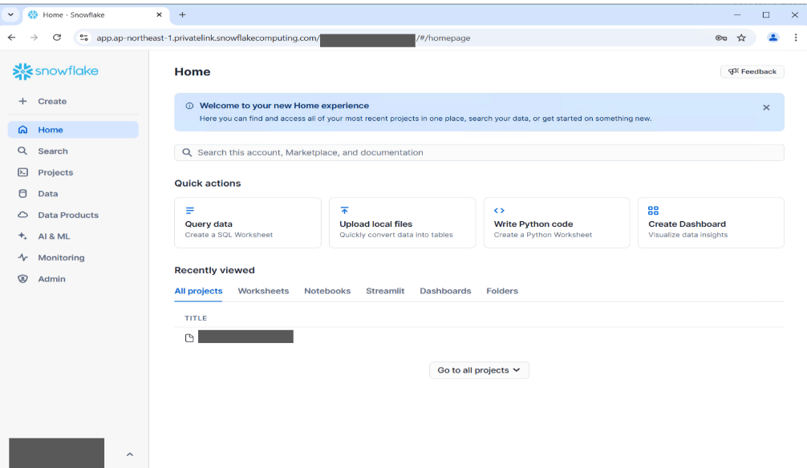Open the password key icon in address bar
Screen dimensions: 807x468
pos(721,38)
